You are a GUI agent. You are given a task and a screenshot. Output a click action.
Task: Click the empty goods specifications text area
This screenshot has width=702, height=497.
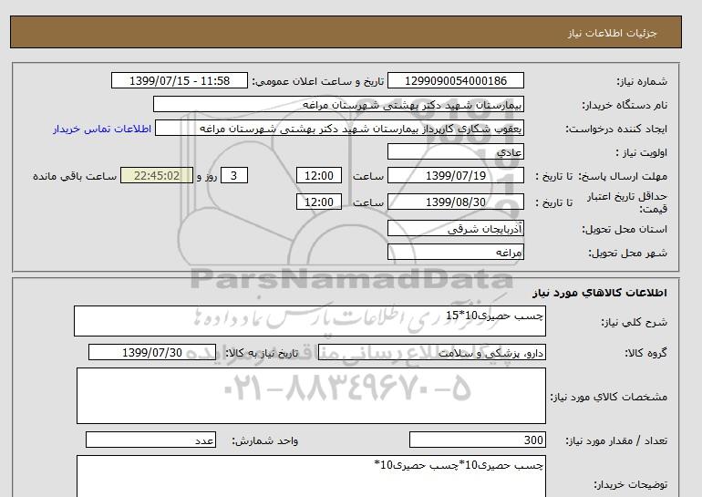(311, 396)
